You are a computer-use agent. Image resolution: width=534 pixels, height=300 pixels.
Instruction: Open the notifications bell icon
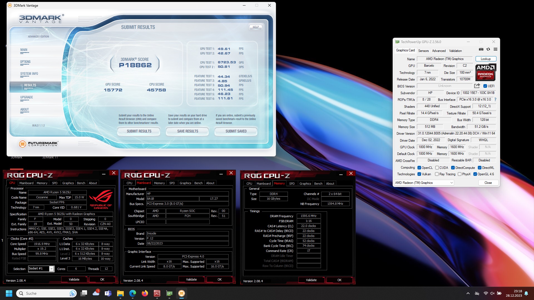526,293
